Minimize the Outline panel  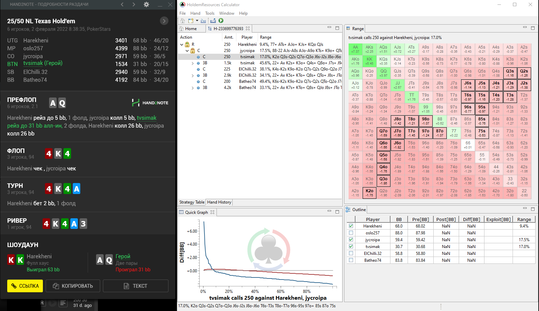tap(525, 208)
